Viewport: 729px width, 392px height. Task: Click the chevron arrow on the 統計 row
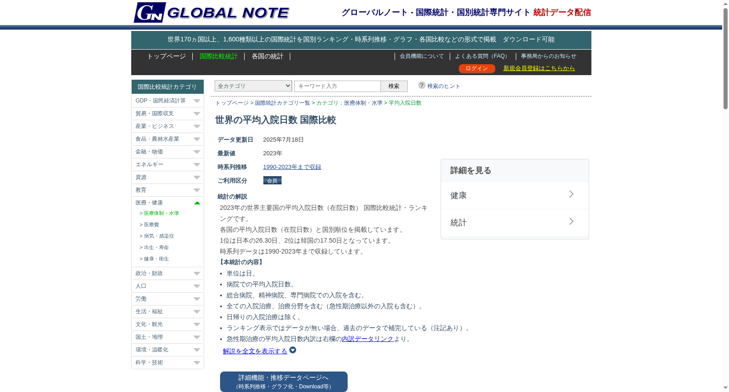coord(571,221)
